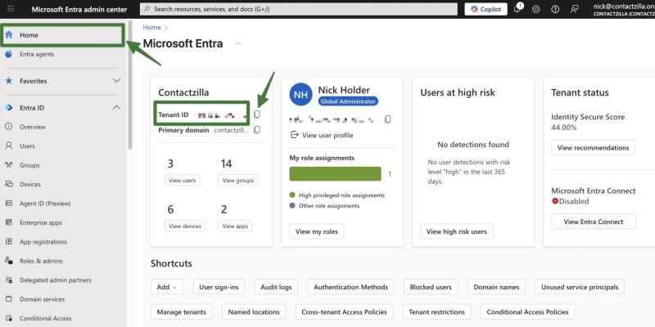
Task: Click the search resources input field
Action: pos(299,9)
